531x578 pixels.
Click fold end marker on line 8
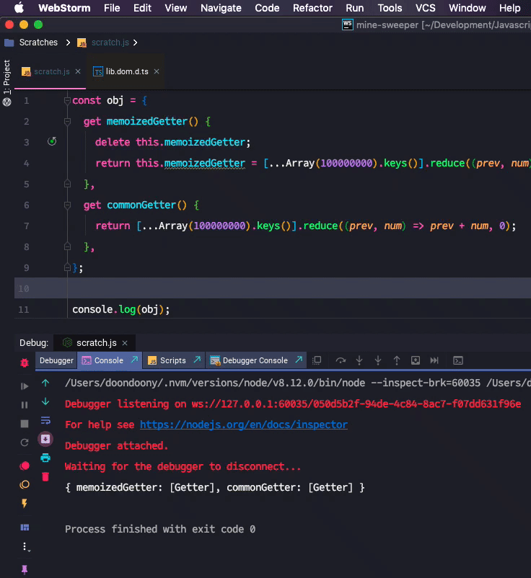(67, 246)
